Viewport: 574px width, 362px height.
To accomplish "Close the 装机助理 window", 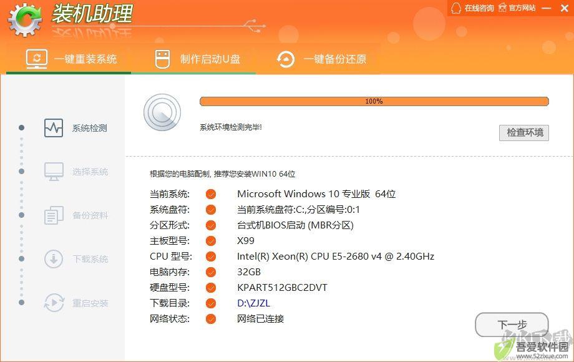I will [565, 8].
